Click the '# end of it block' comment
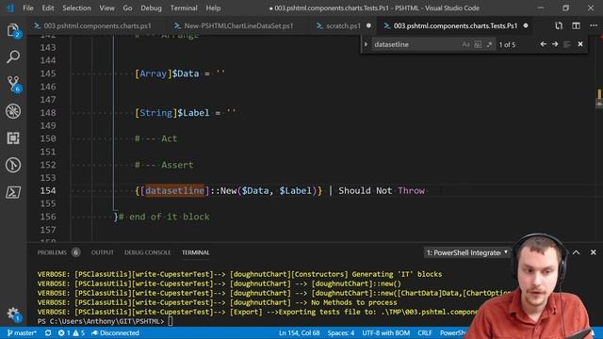 click(x=164, y=217)
